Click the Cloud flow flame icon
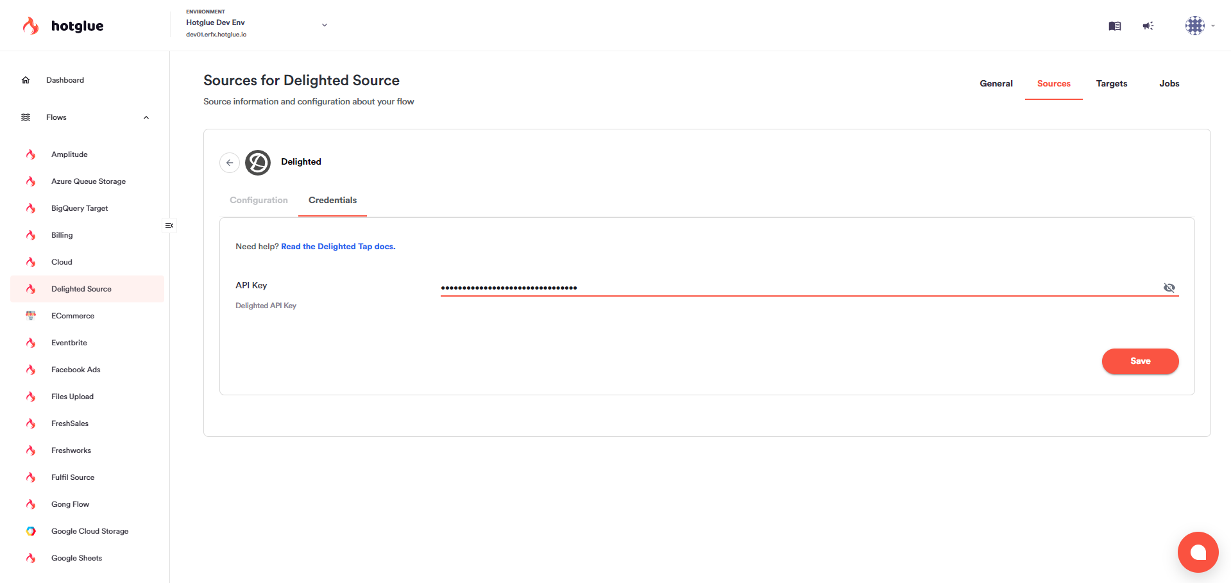The image size is (1231, 583). click(31, 262)
